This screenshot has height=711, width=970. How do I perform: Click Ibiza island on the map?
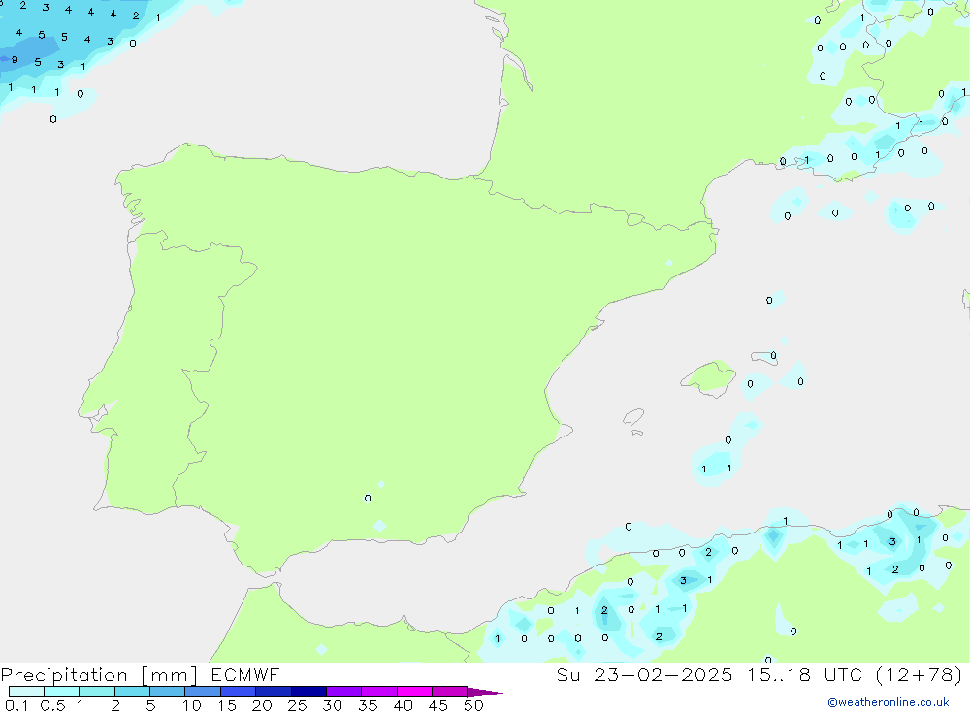point(633,417)
